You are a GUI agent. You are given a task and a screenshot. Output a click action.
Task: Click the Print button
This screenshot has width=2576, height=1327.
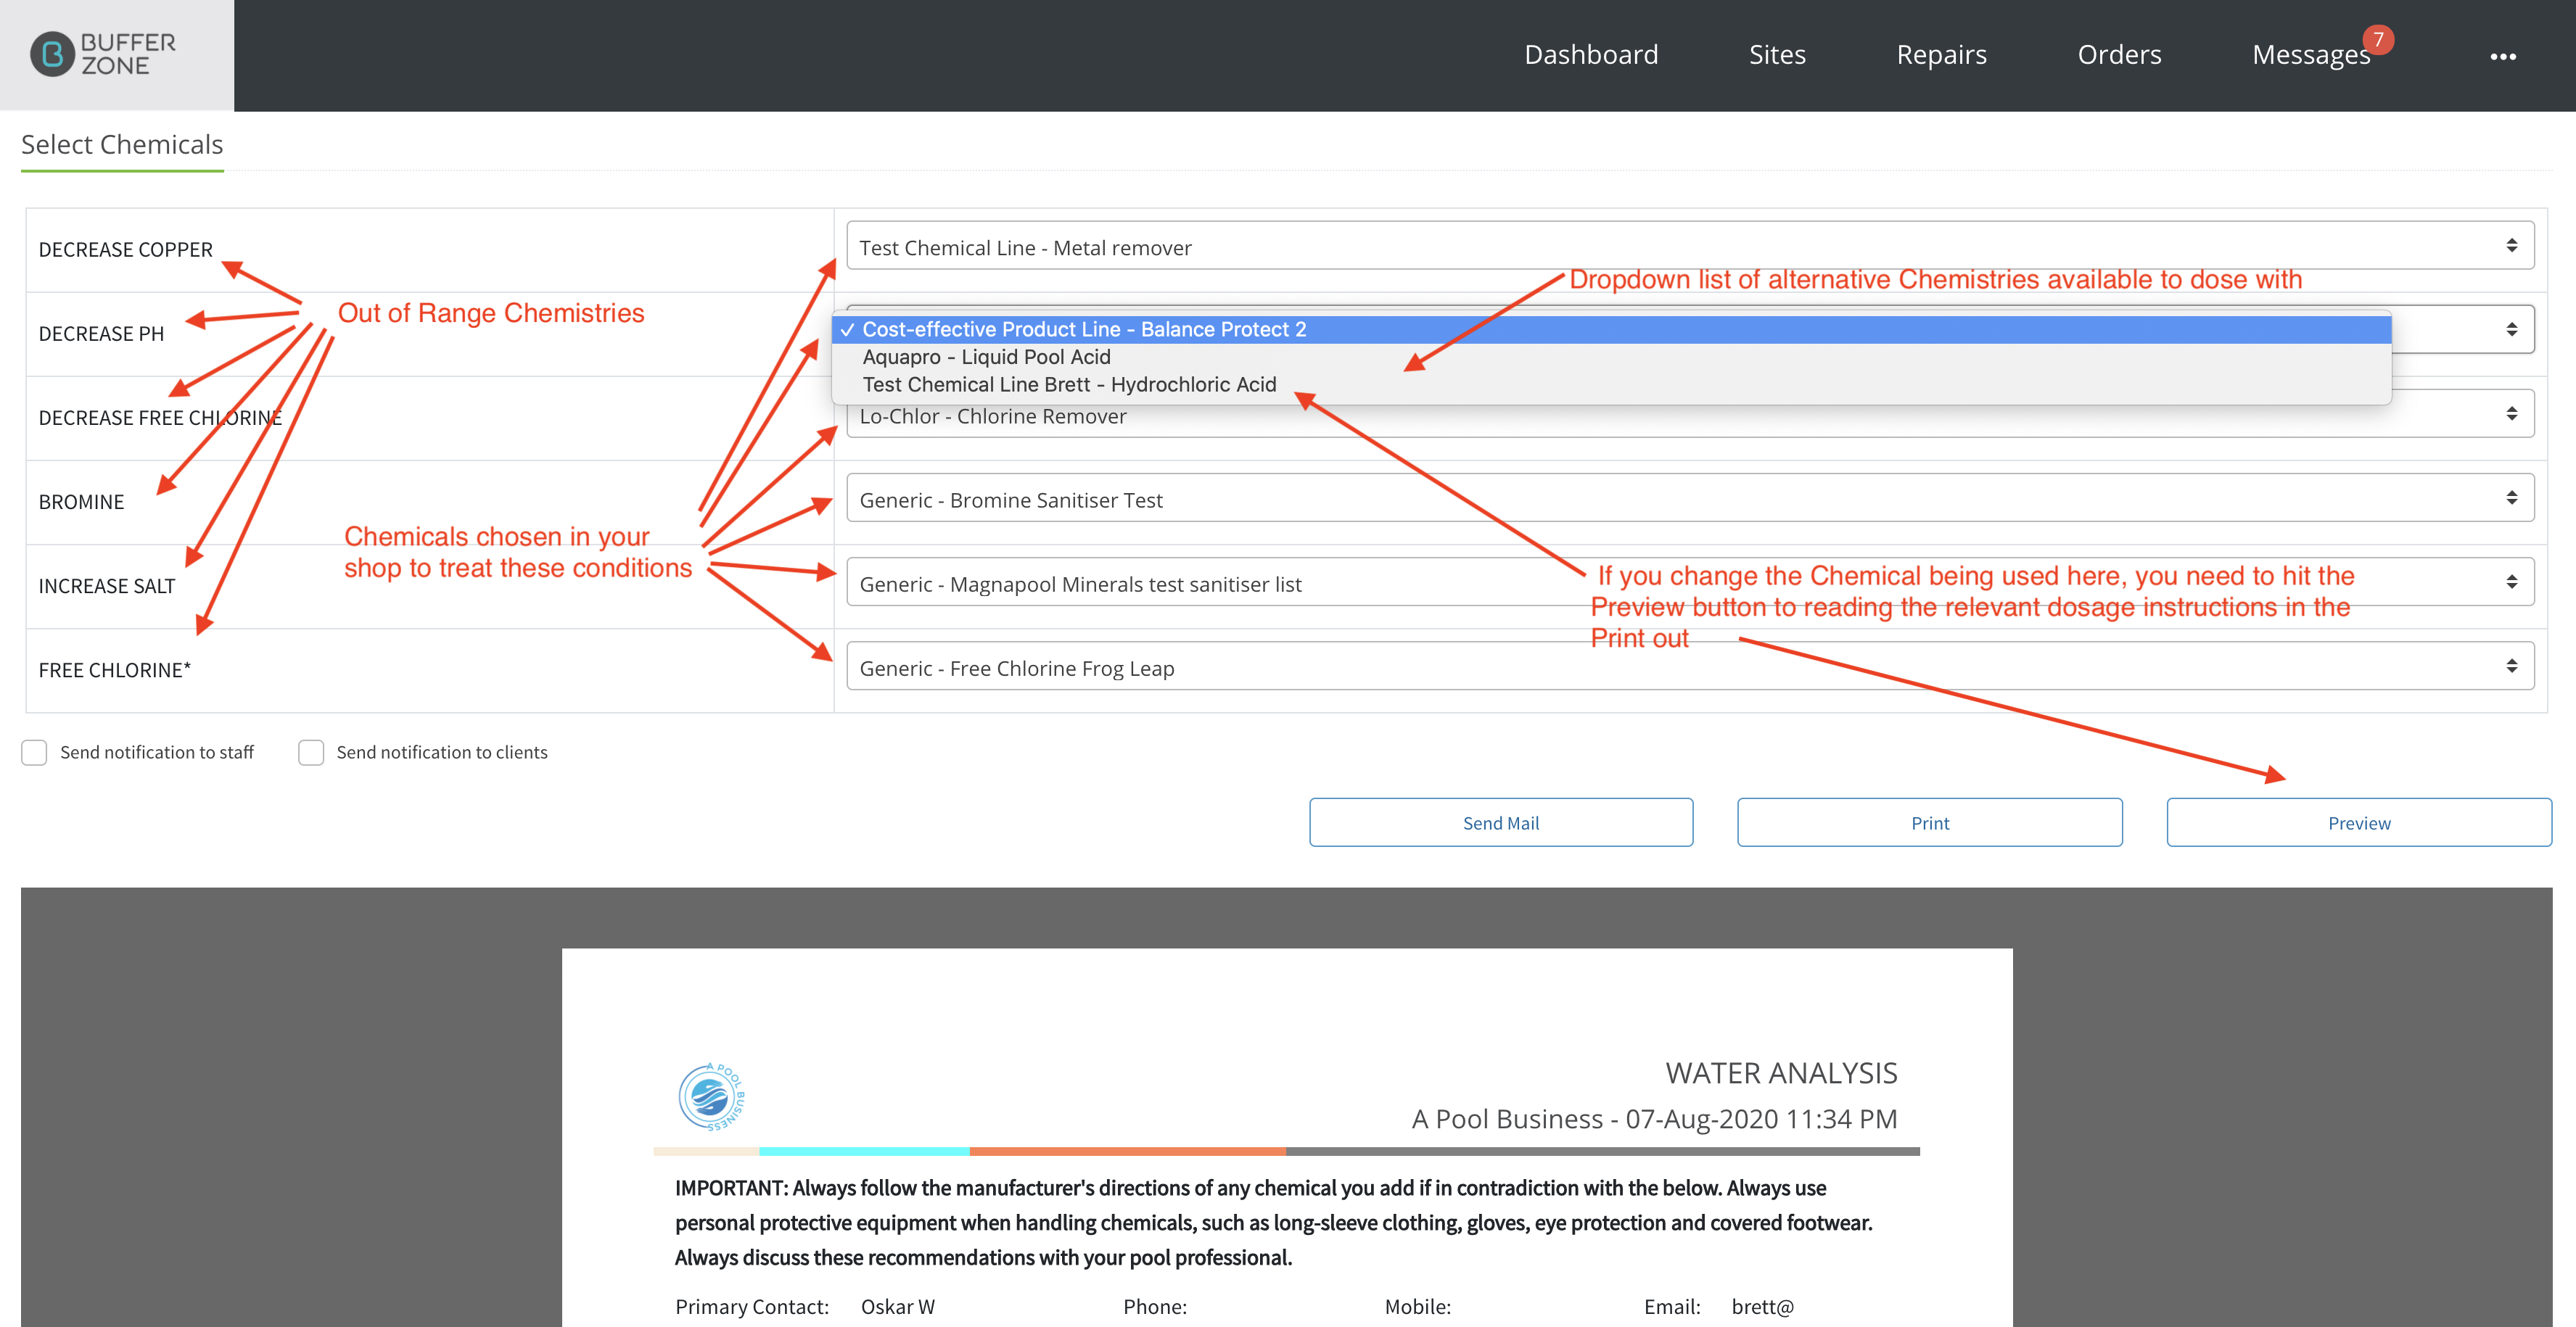pos(1930,822)
